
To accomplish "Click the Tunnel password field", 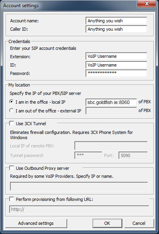I will (88, 155).
